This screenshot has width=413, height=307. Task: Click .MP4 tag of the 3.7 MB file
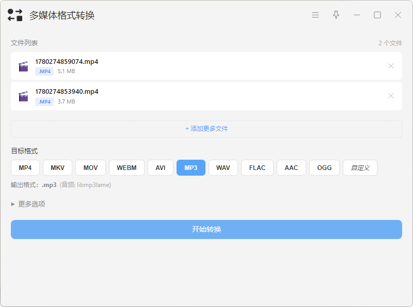pyautogui.click(x=44, y=101)
